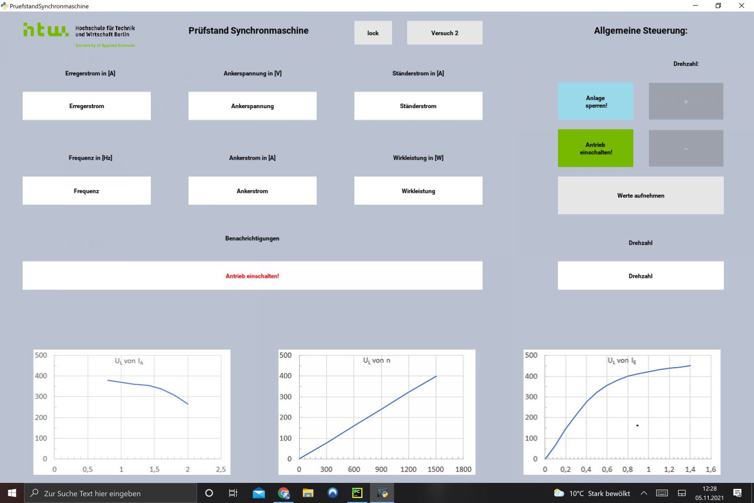Expand hidden system tray icons
754x503 pixels.
pyautogui.click(x=644, y=493)
